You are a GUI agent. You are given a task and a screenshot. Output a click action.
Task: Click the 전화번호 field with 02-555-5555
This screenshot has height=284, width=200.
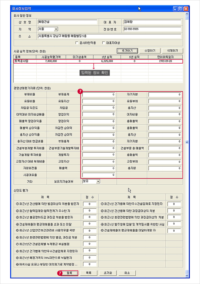click(152, 29)
